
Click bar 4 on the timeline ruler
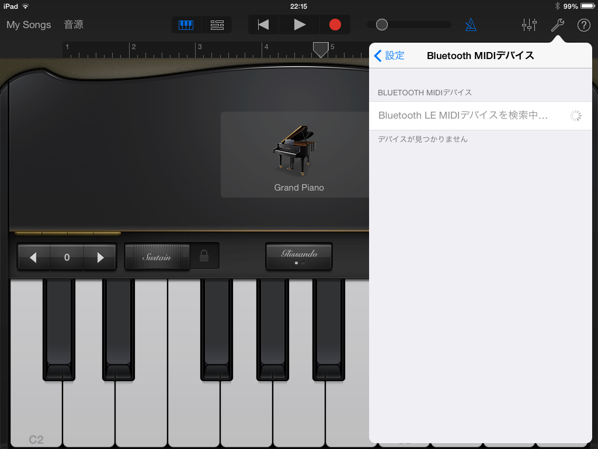click(x=266, y=47)
